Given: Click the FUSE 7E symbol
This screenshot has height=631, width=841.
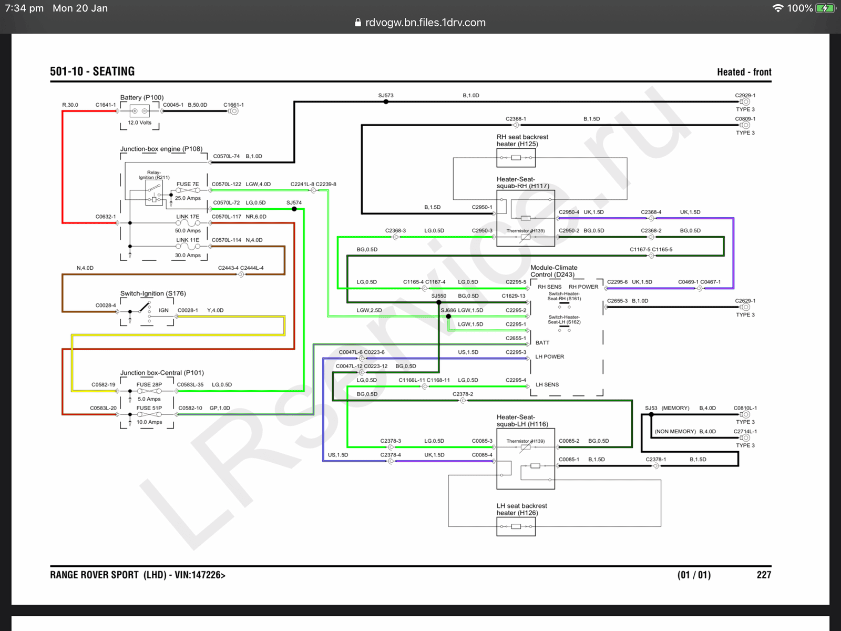Looking at the screenshot, I should pyautogui.click(x=188, y=190).
